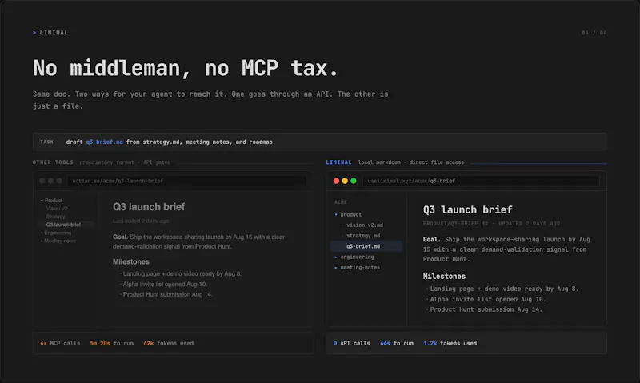This screenshot has height=383, width=640.
Task: Click the blue 'LIMINAL' column label above right window
Action: pos(338,162)
